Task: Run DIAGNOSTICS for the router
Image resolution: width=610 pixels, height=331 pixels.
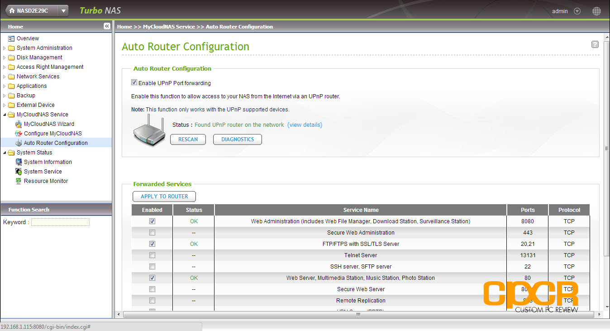Action: (238, 139)
